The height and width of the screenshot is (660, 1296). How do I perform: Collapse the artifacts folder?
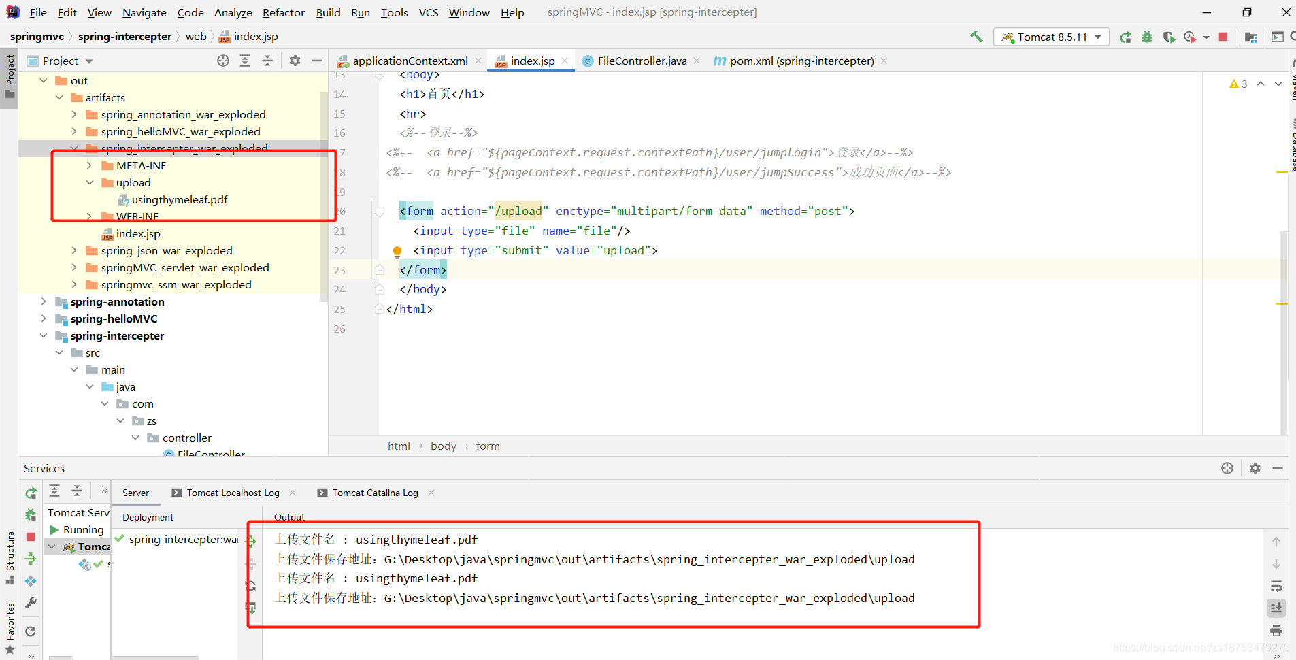[59, 97]
